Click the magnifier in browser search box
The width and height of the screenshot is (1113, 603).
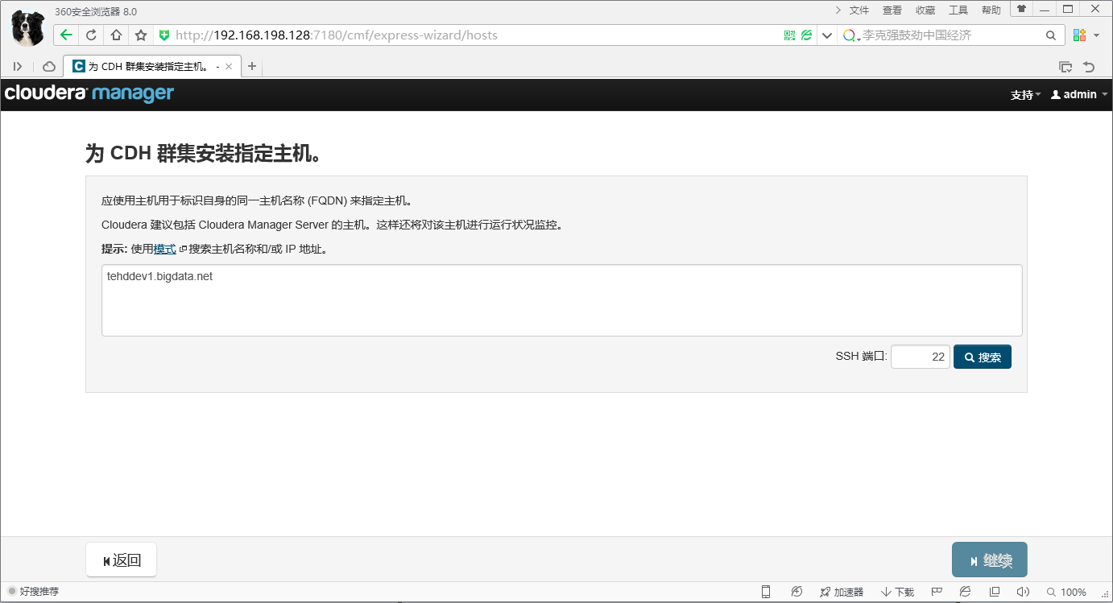click(1050, 35)
